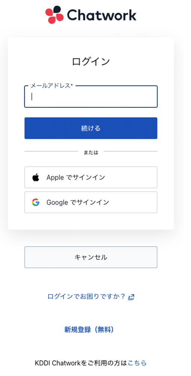Click the divider line right of または
The width and height of the screenshot is (191, 376).
(131, 151)
